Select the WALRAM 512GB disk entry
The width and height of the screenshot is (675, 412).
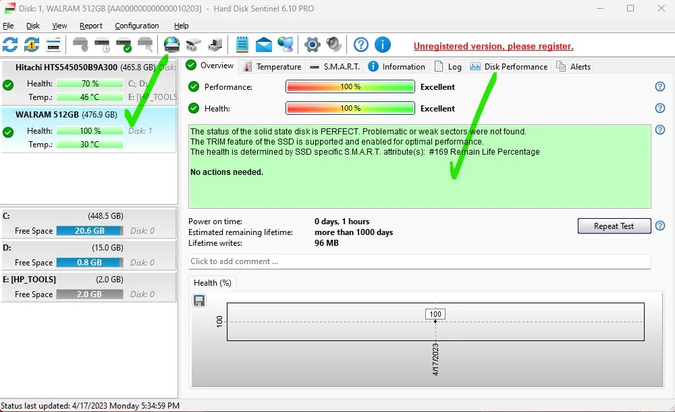pos(88,130)
